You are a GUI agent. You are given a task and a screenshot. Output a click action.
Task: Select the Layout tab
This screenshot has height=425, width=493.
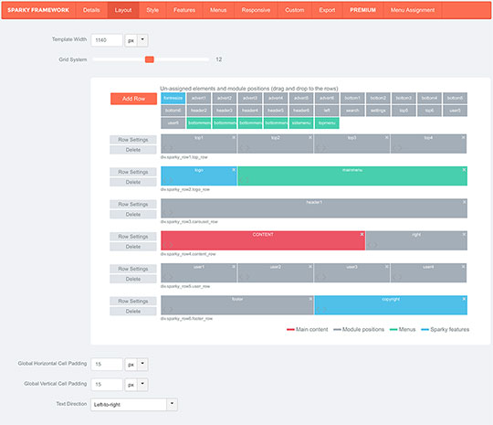(x=123, y=10)
